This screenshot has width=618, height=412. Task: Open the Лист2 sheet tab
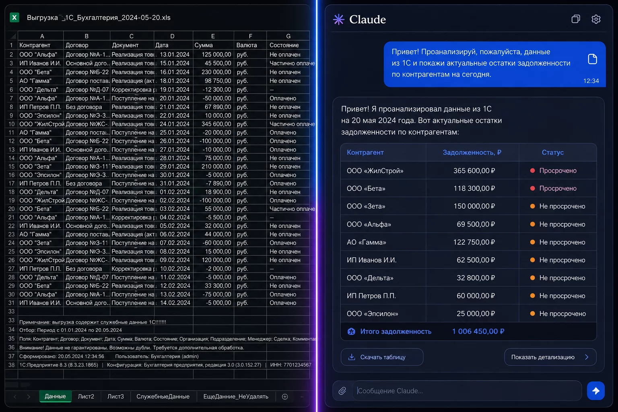tap(86, 396)
